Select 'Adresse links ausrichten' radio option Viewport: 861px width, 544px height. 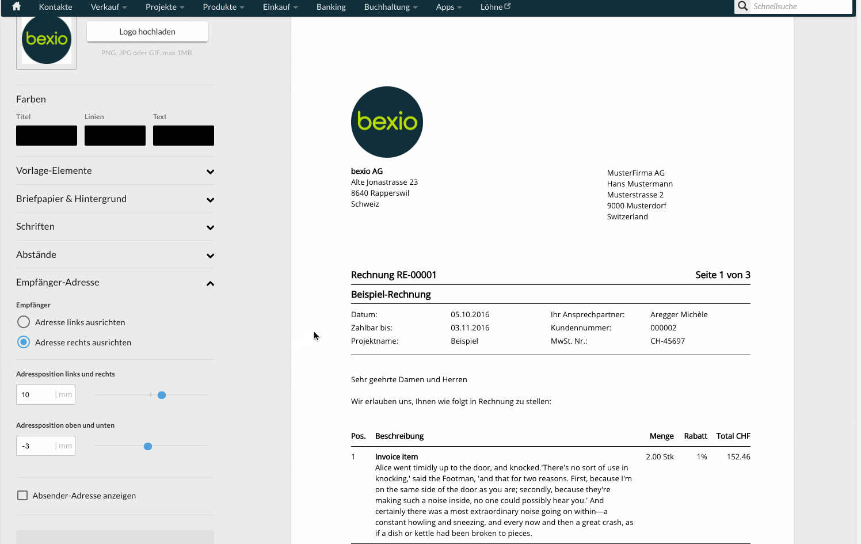pyautogui.click(x=24, y=322)
